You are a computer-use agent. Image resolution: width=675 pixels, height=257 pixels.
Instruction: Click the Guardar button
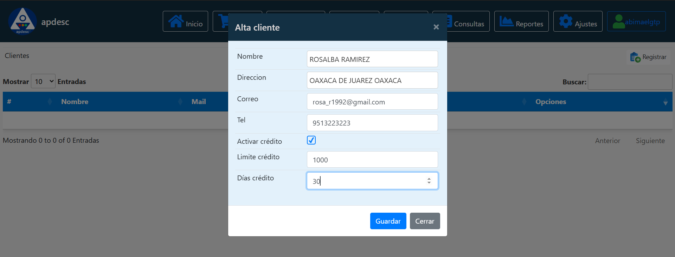[388, 221]
